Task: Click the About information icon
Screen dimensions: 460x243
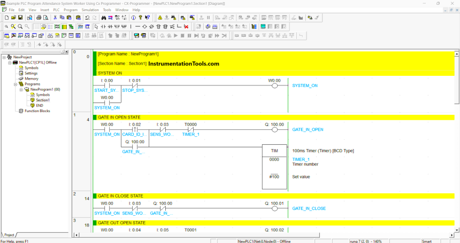Action: tap(134, 18)
